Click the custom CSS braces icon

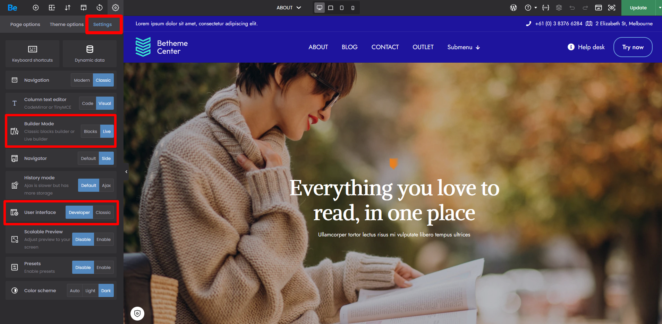click(x=546, y=8)
